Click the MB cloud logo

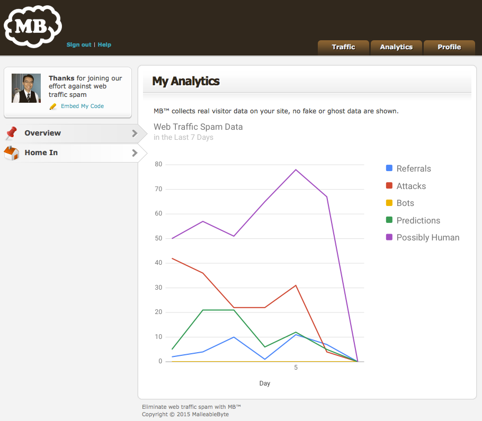[x=33, y=26]
